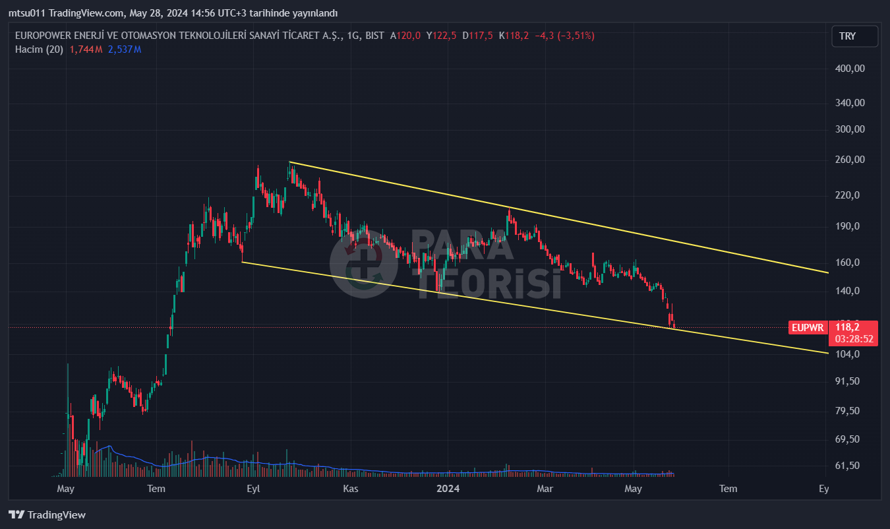Click the TradingView logo at bottom left
890x529 pixels.
point(47,515)
